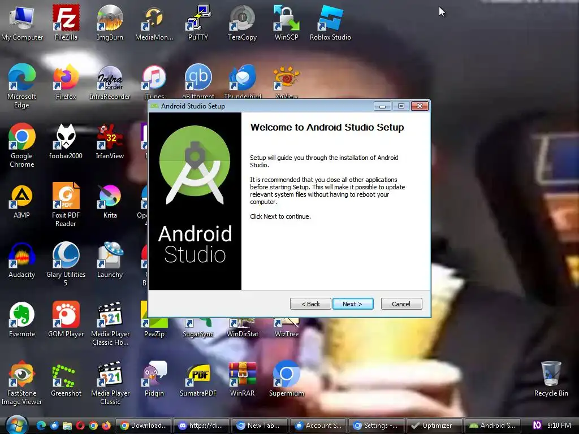Select the Audacity desktop shortcut
This screenshot has width=579, height=434.
tap(22, 260)
